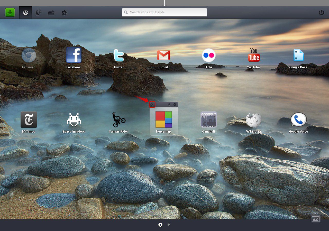This screenshot has height=231, width=329.
Task: Launch the Facebook app
Action: click(x=74, y=55)
